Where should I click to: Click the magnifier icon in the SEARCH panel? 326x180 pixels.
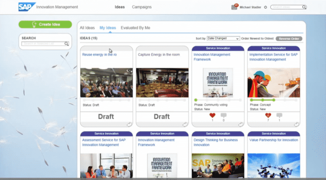tap(66, 44)
